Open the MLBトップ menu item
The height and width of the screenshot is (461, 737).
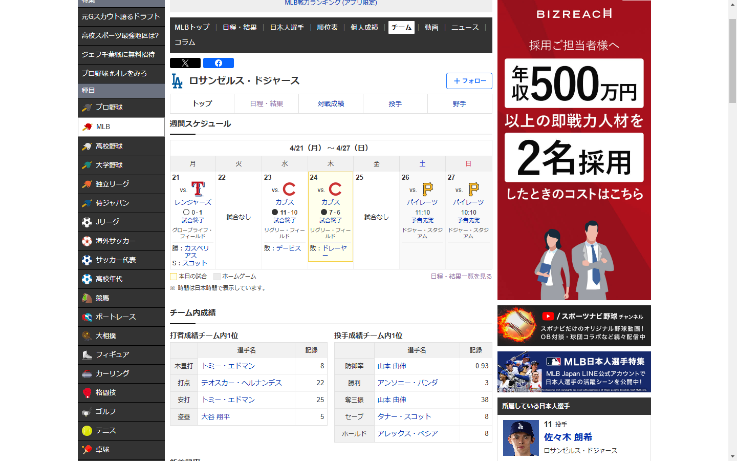pyautogui.click(x=192, y=27)
